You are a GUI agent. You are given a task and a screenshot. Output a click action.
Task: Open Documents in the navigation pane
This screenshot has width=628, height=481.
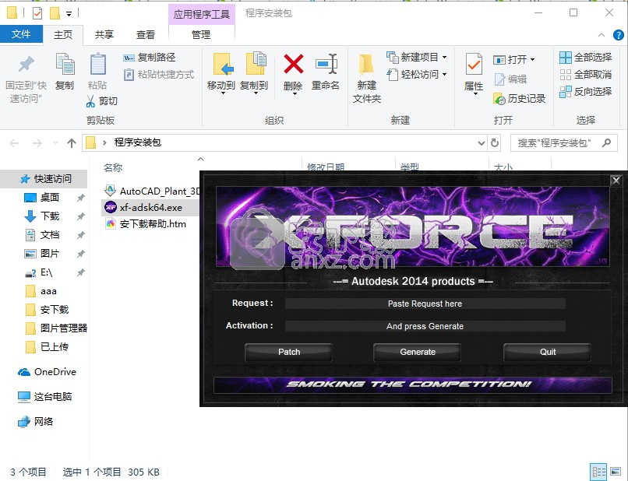(50, 235)
